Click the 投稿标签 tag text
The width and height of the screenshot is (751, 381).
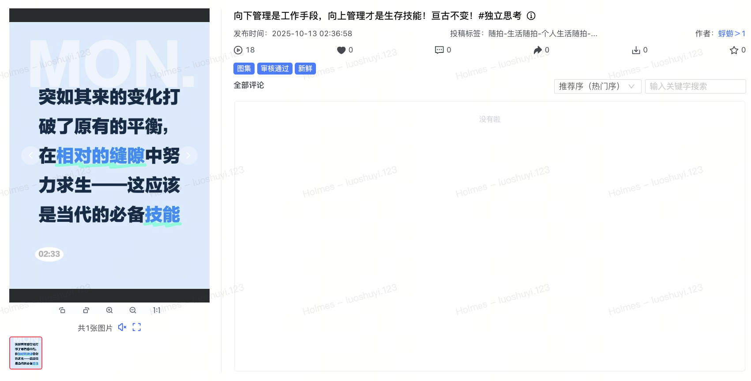(x=543, y=34)
